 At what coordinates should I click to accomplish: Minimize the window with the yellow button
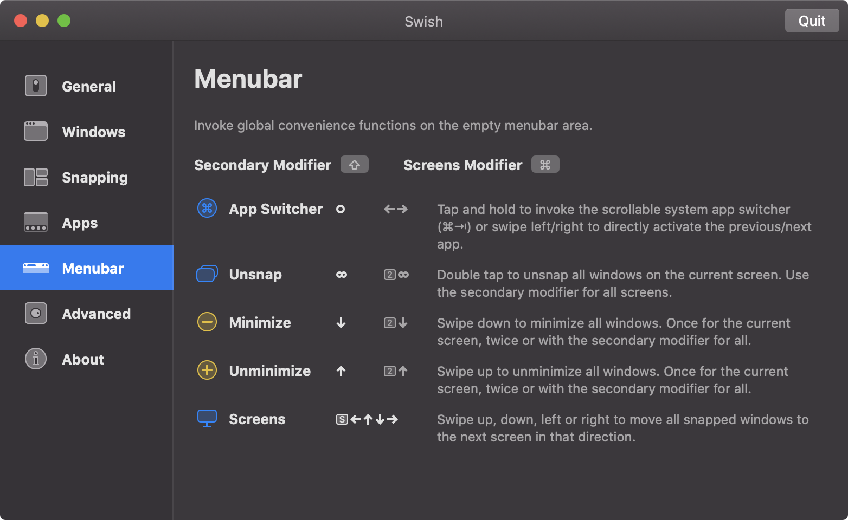click(x=42, y=21)
